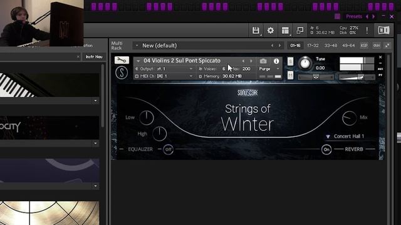Open the cymbal library thumbnail
This screenshot has width=401, height=225.
coord(49,212)
